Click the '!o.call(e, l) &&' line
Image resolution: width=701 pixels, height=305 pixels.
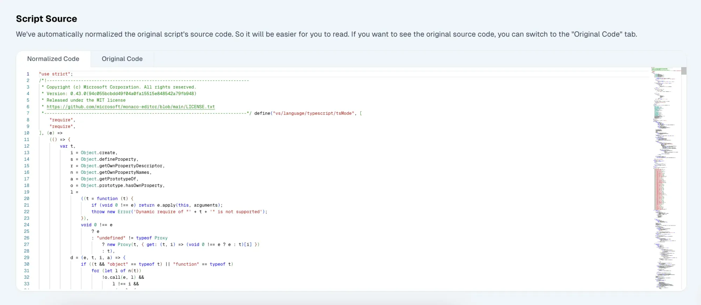(x=123, y=277)
